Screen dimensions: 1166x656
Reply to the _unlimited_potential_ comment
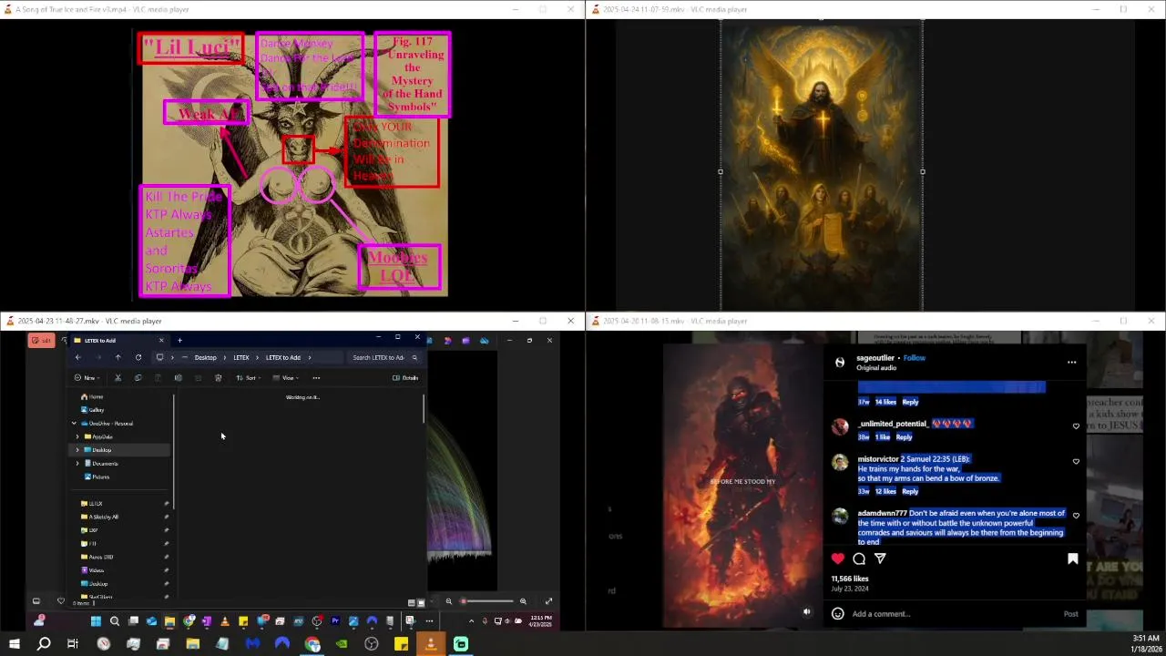[x=904, y=437]
